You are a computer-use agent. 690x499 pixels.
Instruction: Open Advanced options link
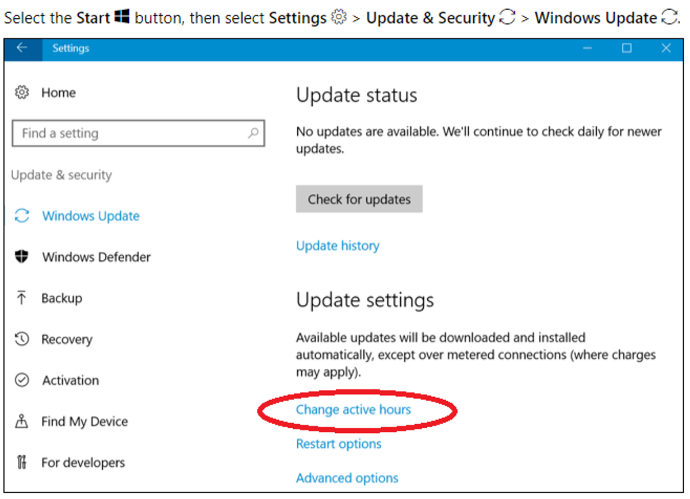point(347,478)
